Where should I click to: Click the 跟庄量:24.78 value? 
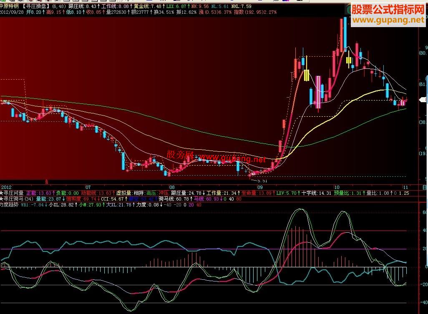click(x=188, y=193)
